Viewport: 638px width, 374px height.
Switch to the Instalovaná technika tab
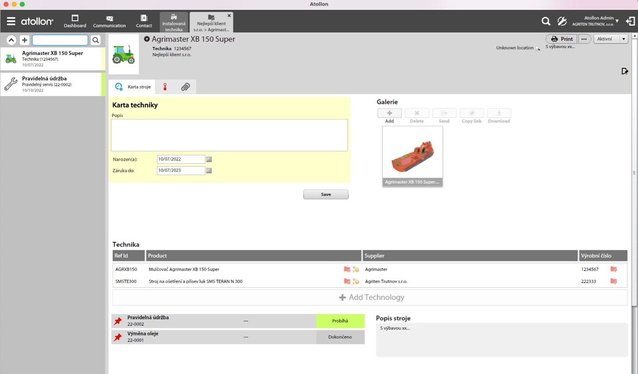[174, 22]
